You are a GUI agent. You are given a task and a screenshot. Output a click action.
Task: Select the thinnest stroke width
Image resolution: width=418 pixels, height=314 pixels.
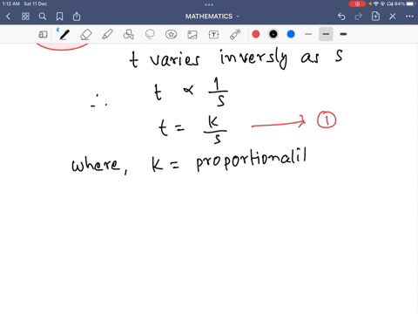pos(308,34)
